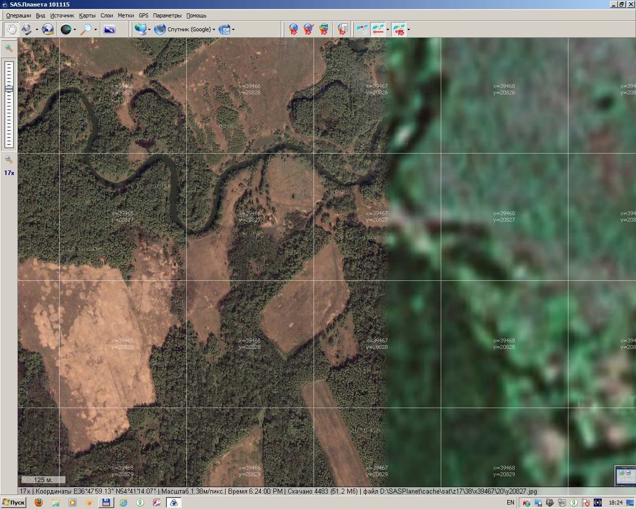Click the zoom out magnifier button
Screen dimensions: 636x509
point(8,160)
